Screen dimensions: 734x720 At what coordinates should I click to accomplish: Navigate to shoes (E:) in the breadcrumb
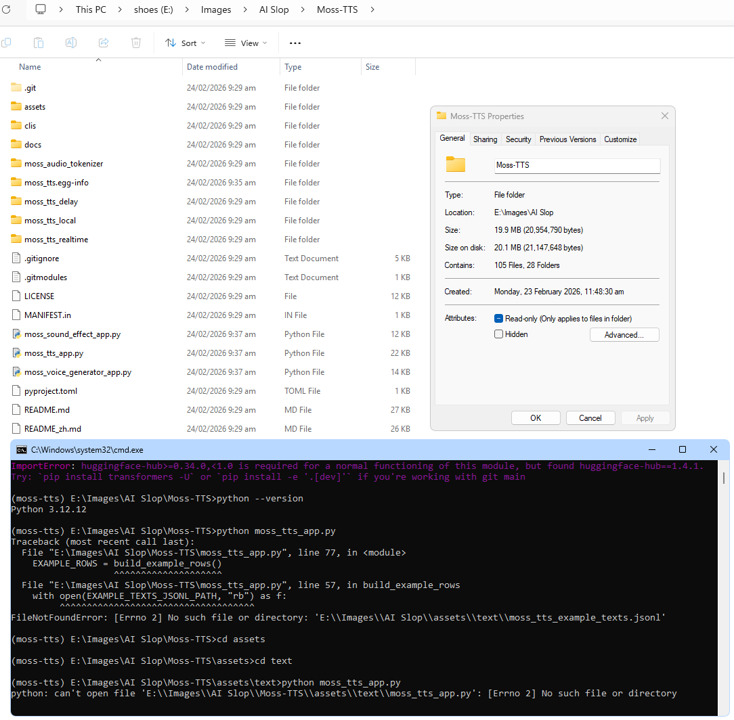pos(154,9)
